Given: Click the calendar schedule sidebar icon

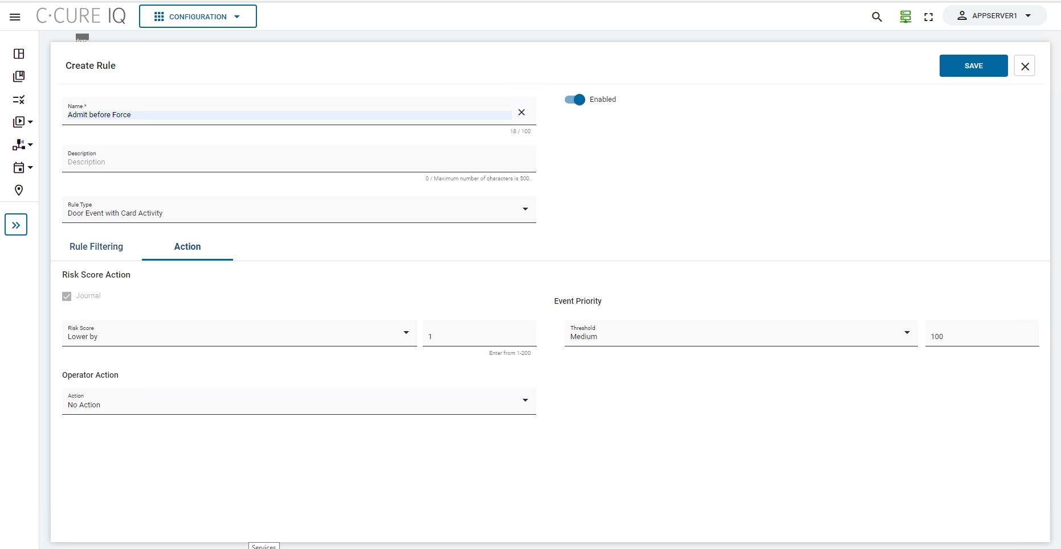Looking at the screenshot, I should click(x=19, y=168).
